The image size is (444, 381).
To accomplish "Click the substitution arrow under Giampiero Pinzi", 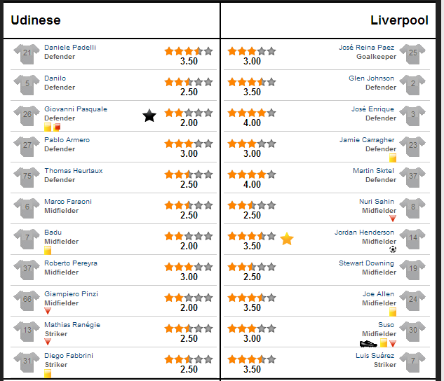I will pyautogui.click(x=48, y=311).
